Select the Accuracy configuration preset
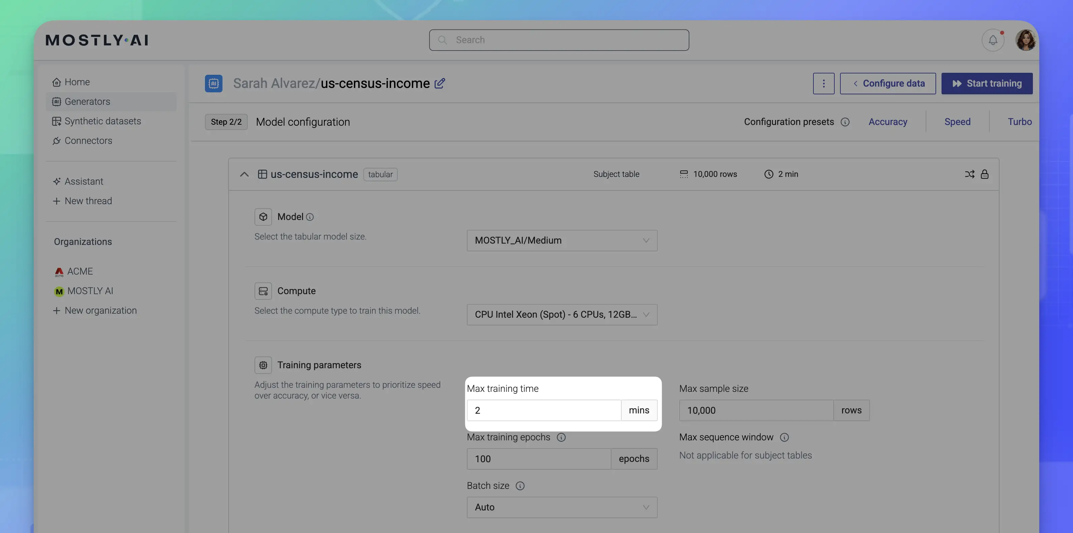1073x533 pixels. 888,122
